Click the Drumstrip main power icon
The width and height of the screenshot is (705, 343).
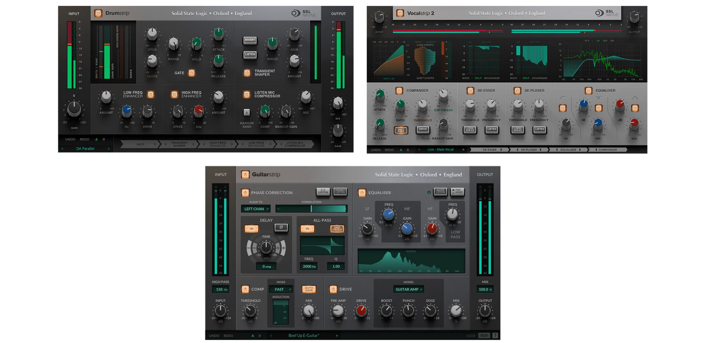(98, 13)
